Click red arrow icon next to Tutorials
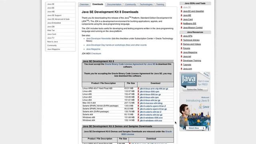Image resolution: width=256 pixels, height=144 pixels. (x=181, y=65)
